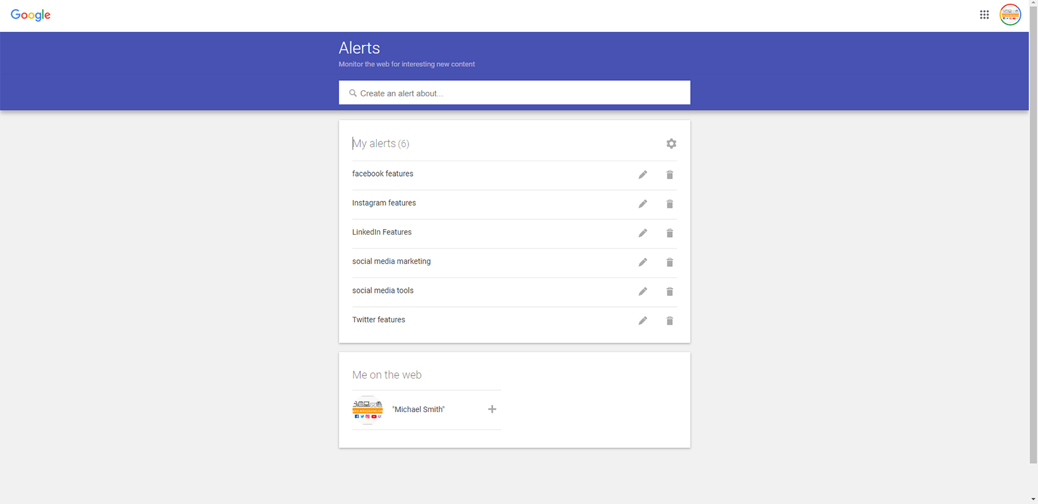Go to Google logo homepage

coord(31,15)
